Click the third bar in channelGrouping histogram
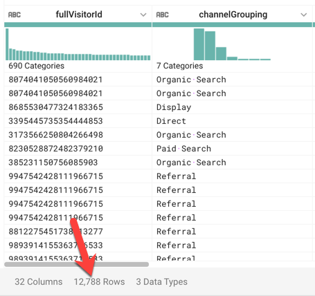 click(x=221, y=54)
